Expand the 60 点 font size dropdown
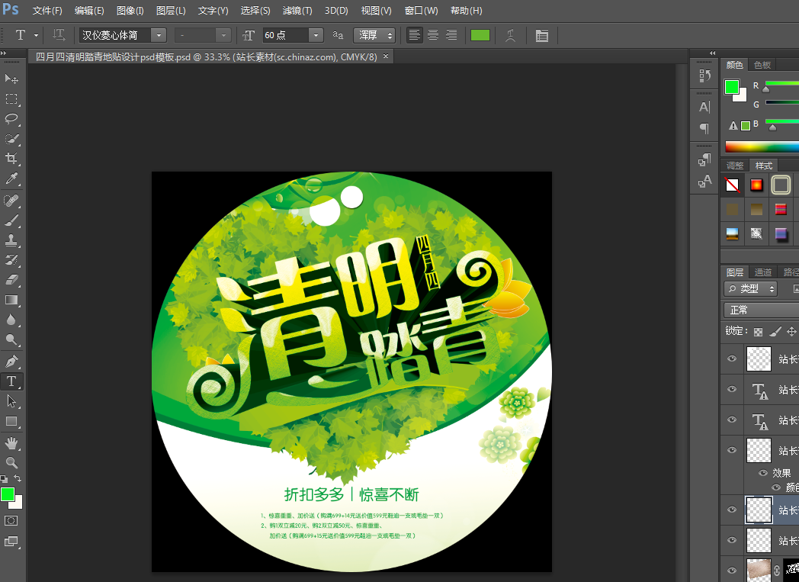The height and width of the screenshot is (582, 799). [x=316, y=35]
